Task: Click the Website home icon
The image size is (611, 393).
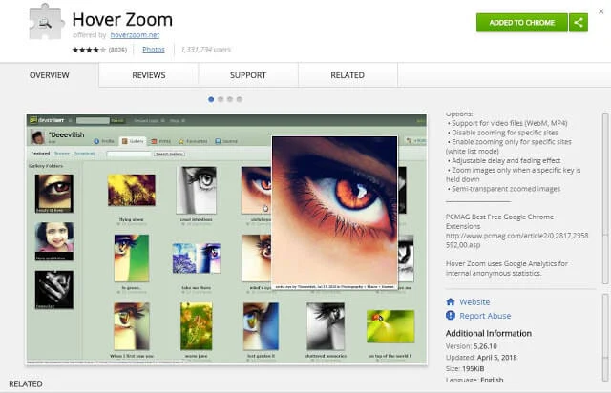Action: 451,301
